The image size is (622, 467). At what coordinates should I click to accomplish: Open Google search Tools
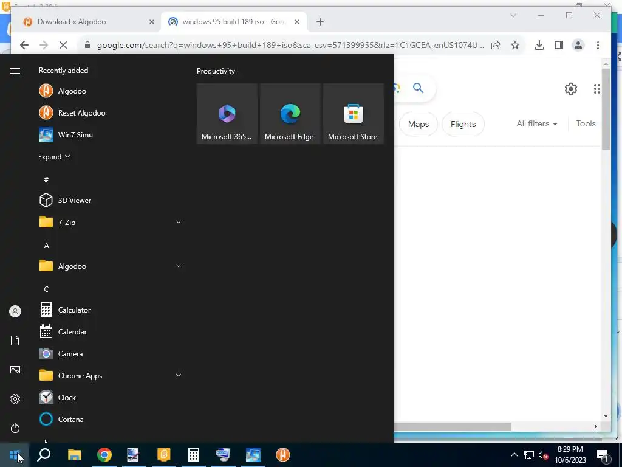[586, 123]
